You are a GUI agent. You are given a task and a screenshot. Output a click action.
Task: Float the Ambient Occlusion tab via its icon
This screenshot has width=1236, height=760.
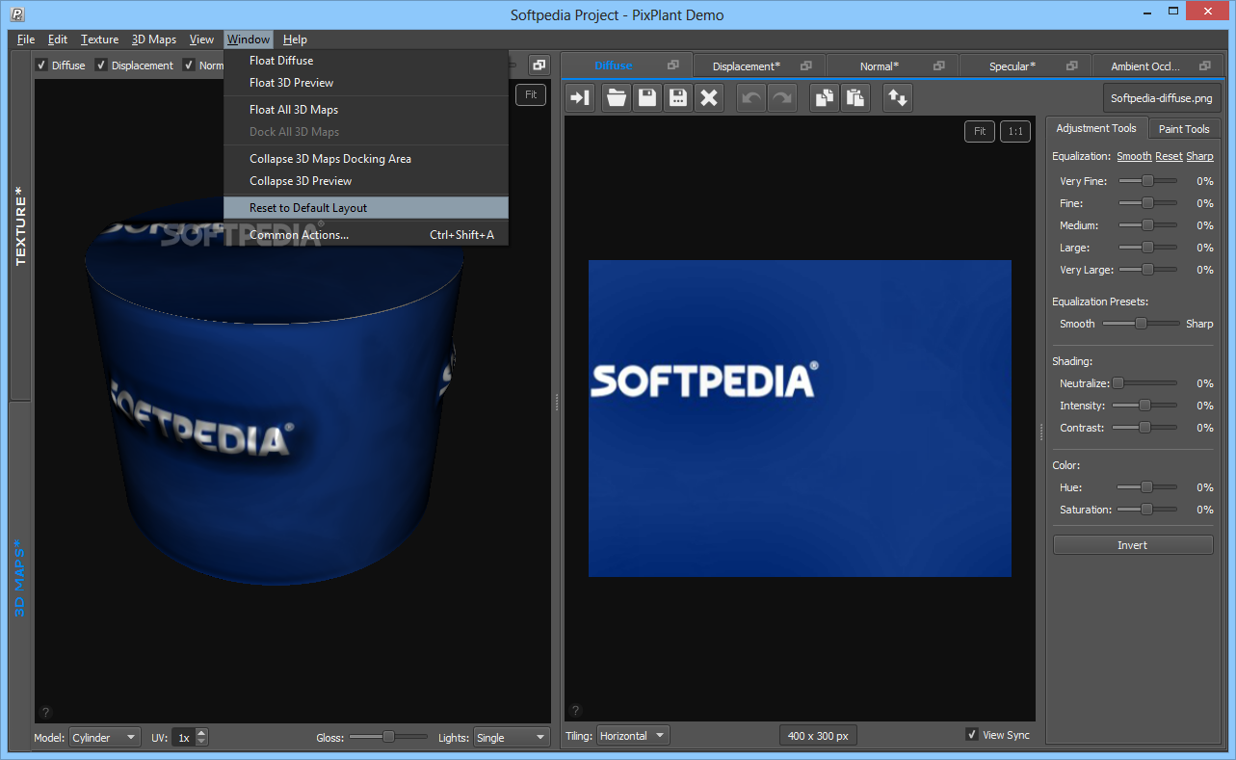click(1204, 66)
